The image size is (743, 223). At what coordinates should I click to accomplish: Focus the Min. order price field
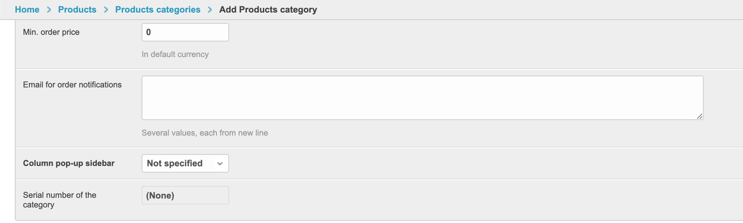(185, 32)
